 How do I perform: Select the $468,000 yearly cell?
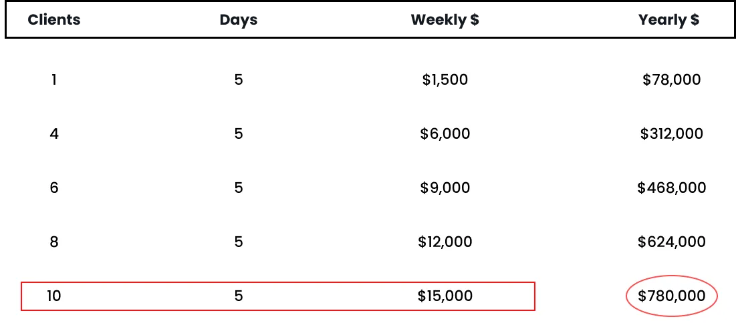click(672, 188)
